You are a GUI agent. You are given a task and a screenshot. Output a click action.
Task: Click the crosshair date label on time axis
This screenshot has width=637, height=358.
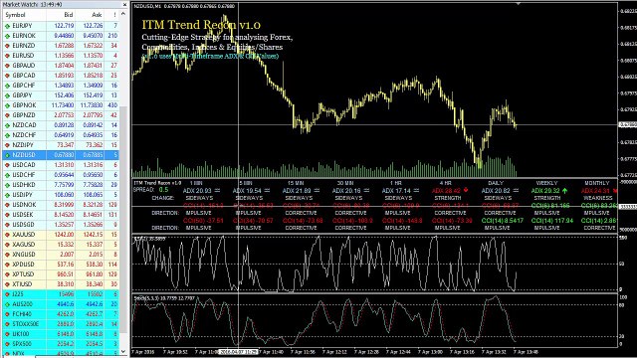[x=238, y=352]
